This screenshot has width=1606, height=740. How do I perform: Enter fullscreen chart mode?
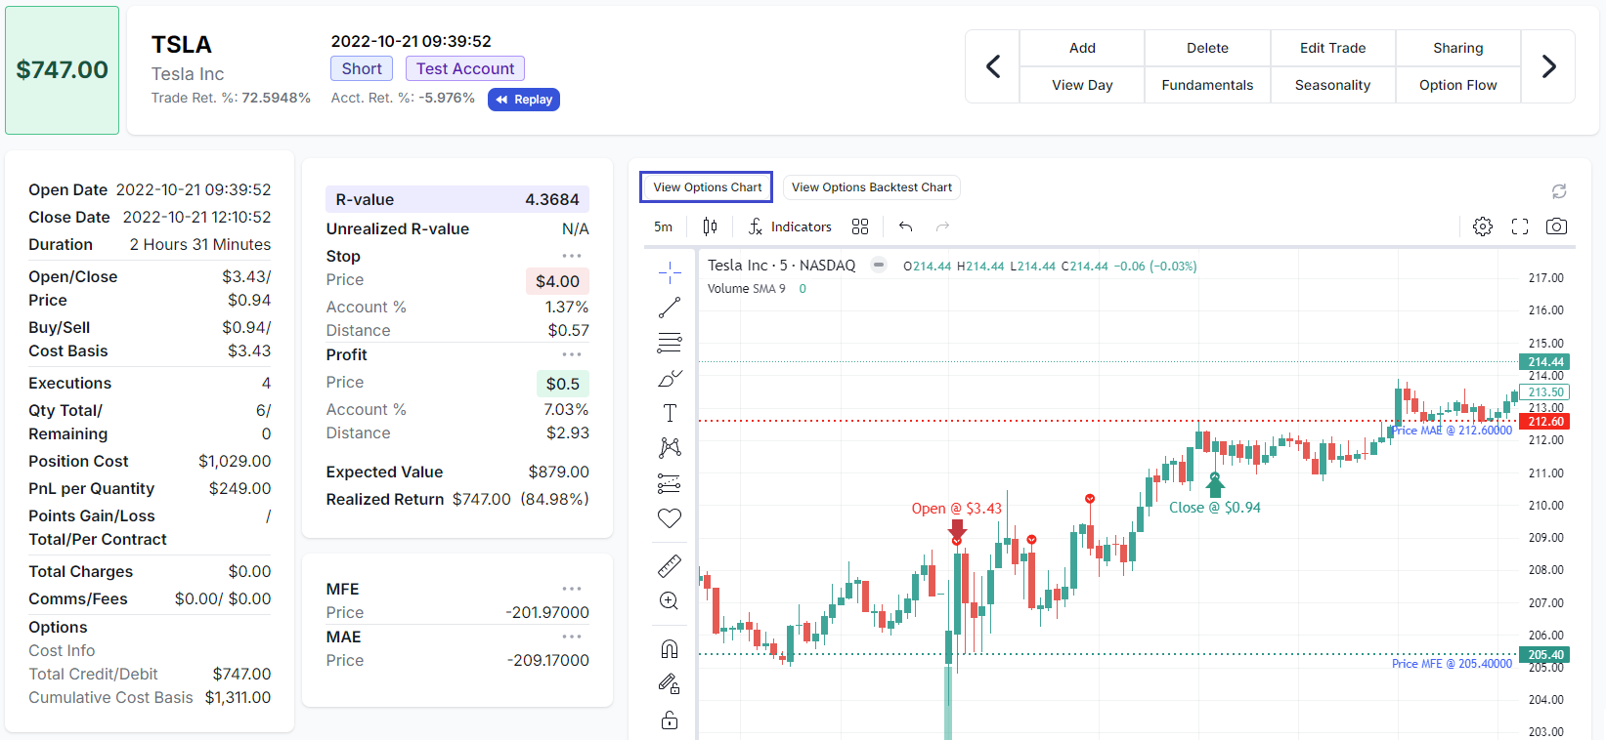click(x=1520, y=226)
